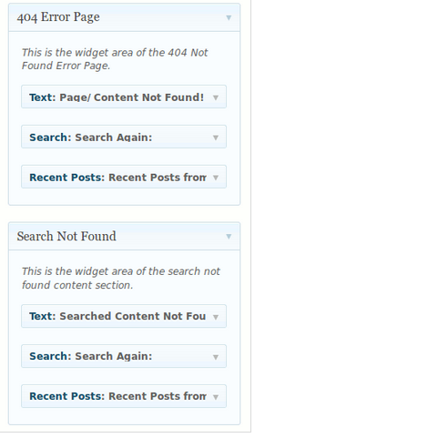Select the Text: Page/ Content Not Found! widget title

point(117,97)
